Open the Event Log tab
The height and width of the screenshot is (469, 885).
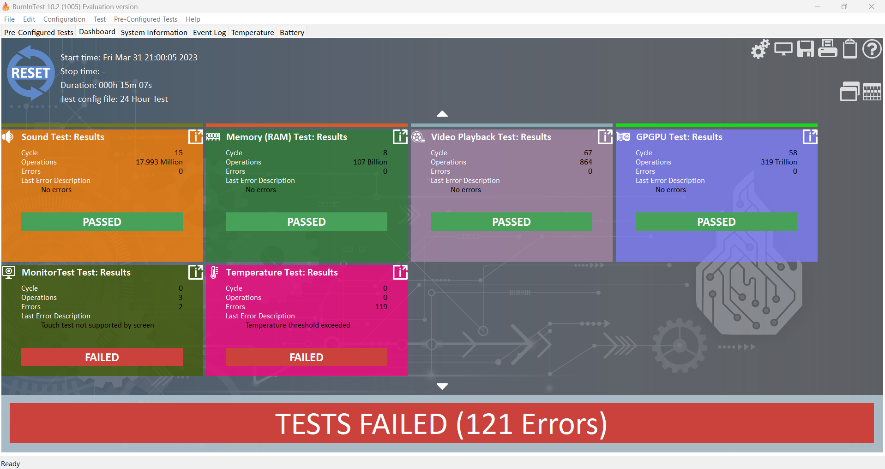coord(210,32)
